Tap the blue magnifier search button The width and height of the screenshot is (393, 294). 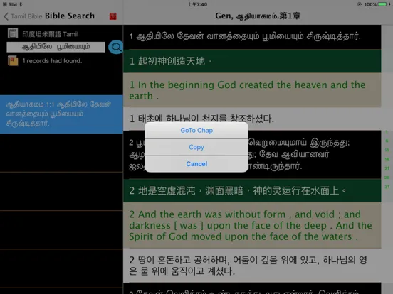pyautogui.click(x=115, y=47)
